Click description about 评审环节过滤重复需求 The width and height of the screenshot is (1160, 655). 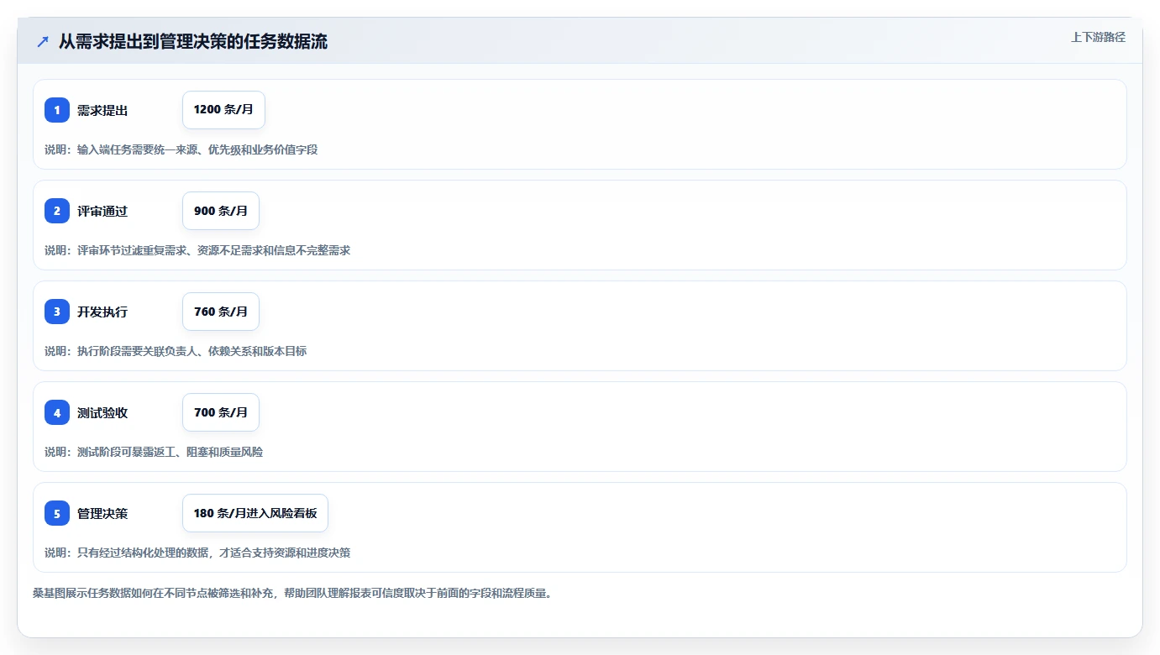click(197, 250)
